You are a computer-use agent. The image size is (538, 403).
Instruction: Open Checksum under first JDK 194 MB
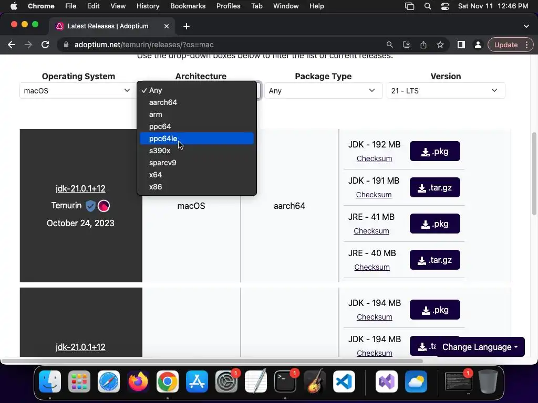[x=374, y=317]
